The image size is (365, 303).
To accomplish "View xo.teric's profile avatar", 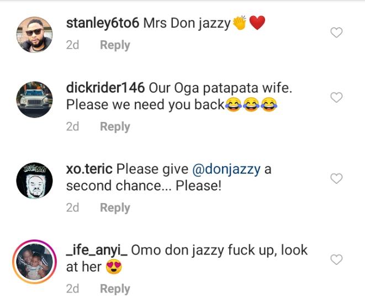I will coord(35,180).
